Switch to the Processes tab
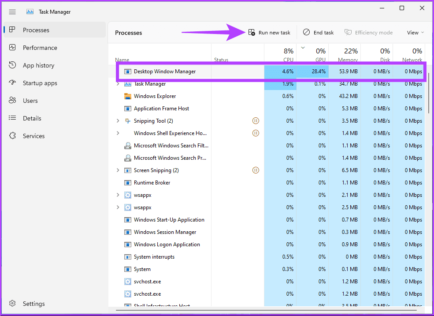The width and height of the screenshot is (434, 316). 36,30
